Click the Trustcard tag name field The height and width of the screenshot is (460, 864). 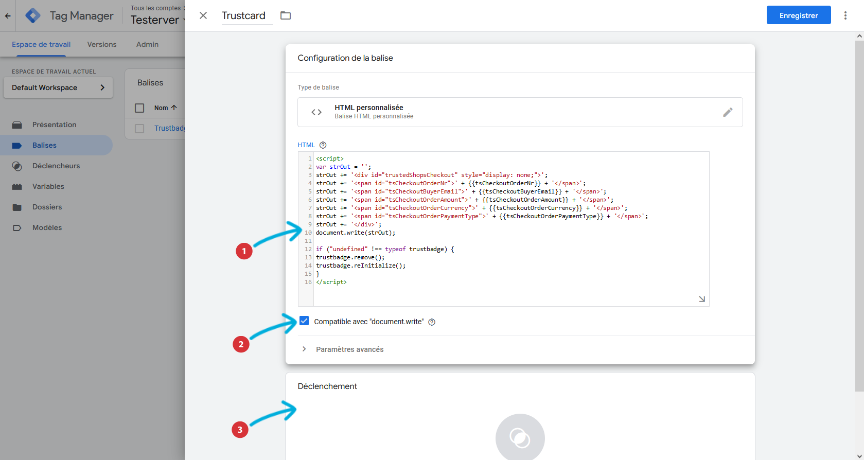coord(247,15)
